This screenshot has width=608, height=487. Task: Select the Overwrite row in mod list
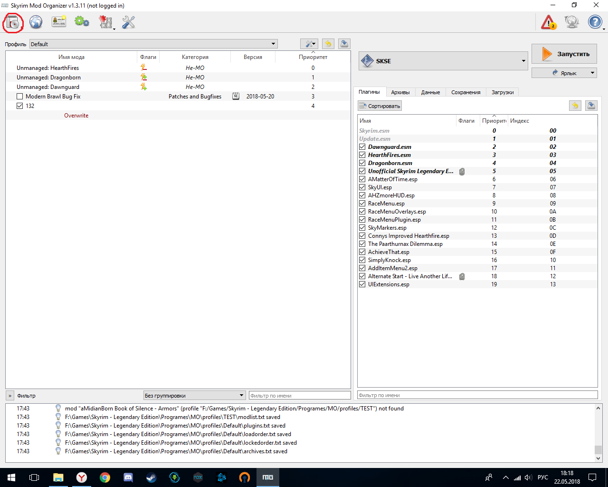178,115
